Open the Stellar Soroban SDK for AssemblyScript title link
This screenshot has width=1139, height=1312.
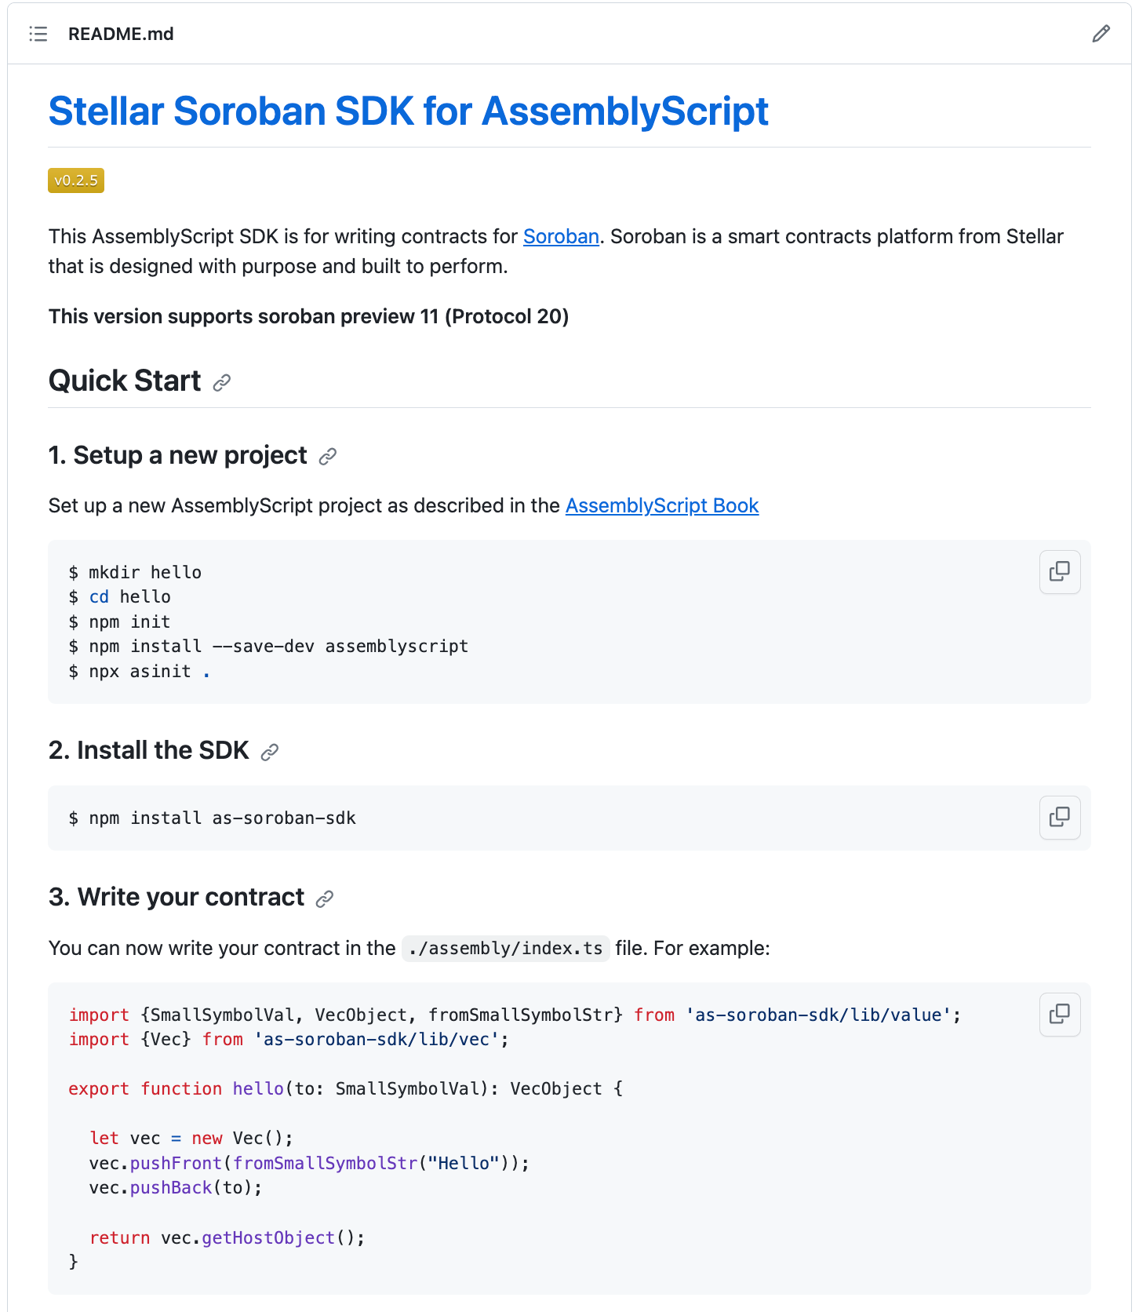click(408, 111)
